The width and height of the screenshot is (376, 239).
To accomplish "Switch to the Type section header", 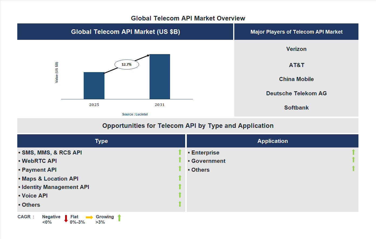I will point(101,141).
